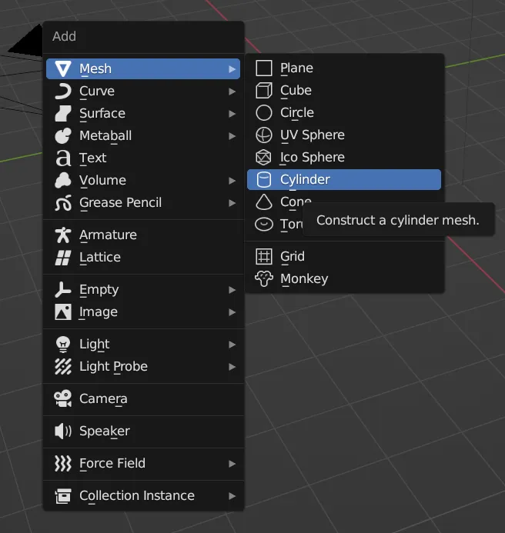Expand the Metaball submenu arrow
Viewport: 505px width, 533px height.
(x=232, y=136)
